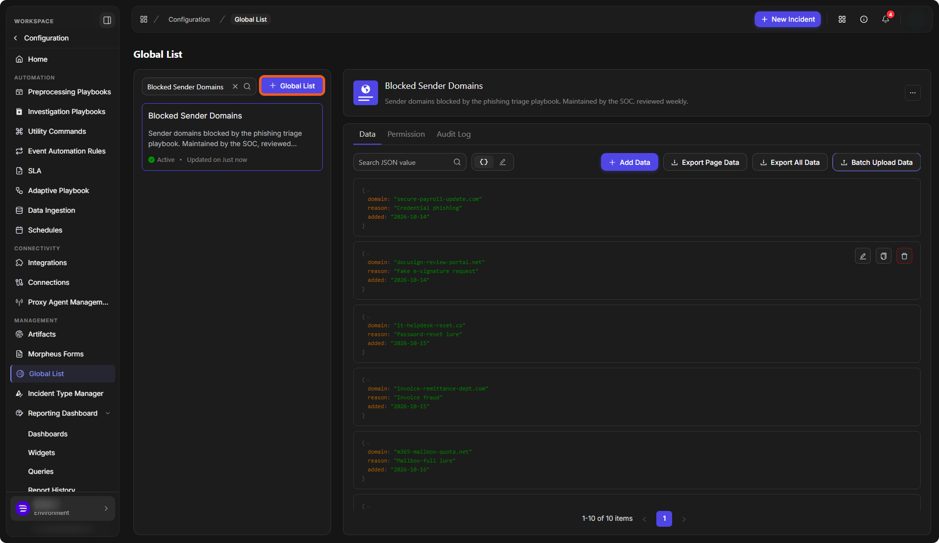This screenshot has height=543, width=939.
Task: Open Incident Type Manager
Action: (63, 393)
